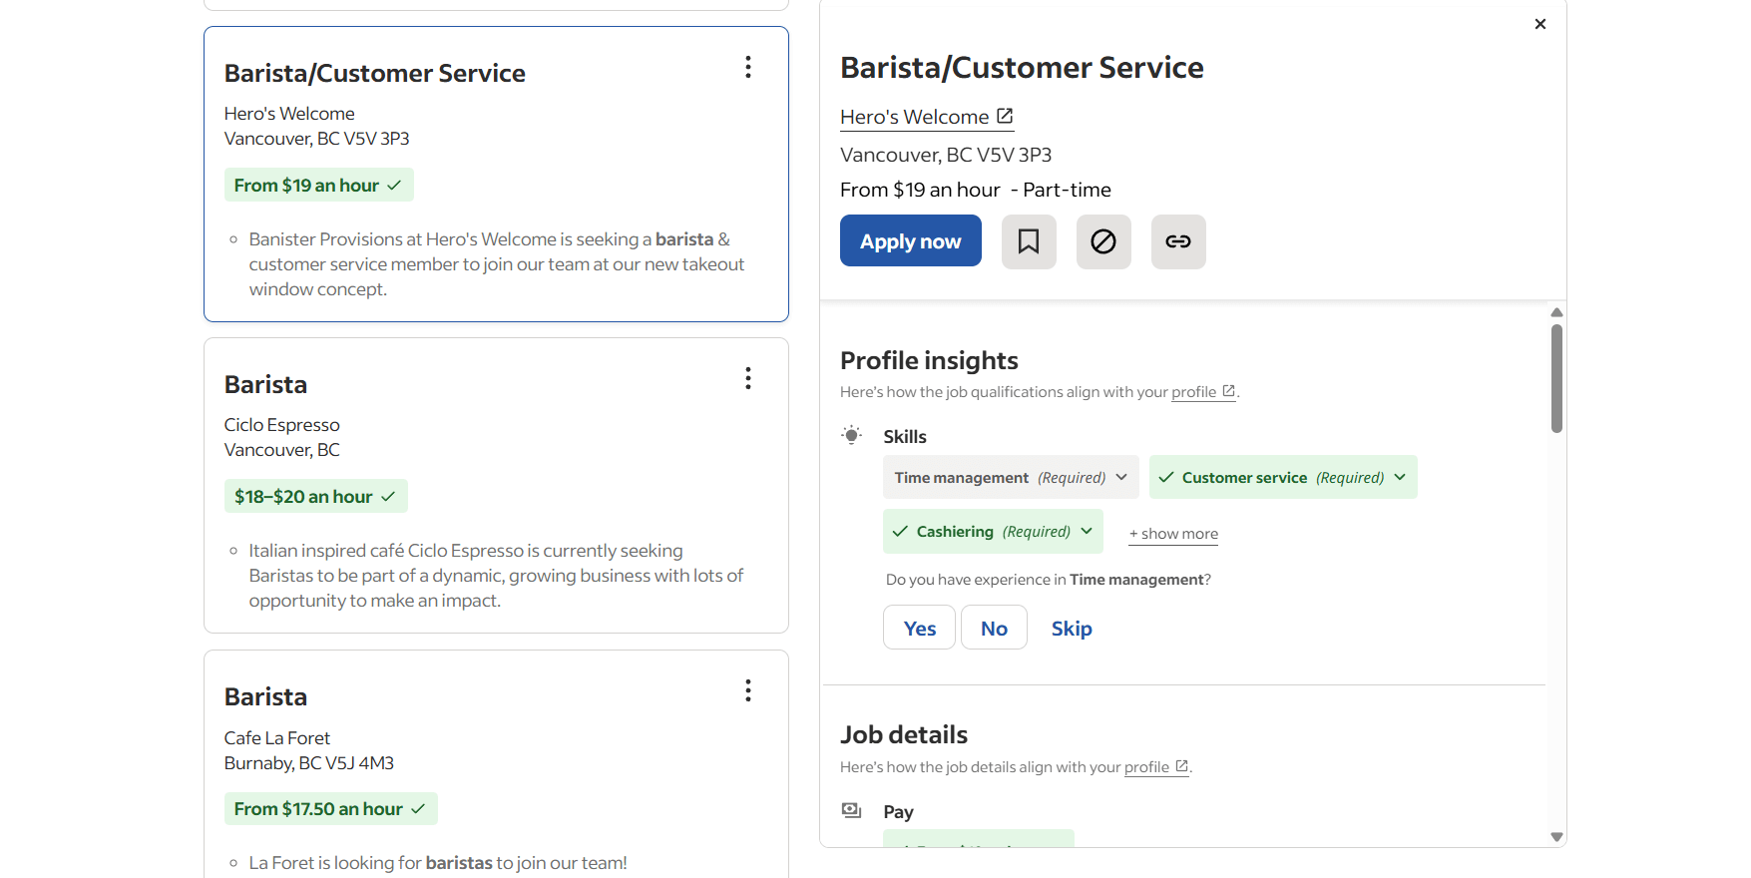1751x878 pixels.
Task: Click external icon next to Profile insights profile link
Action: click(x=1229, y=391)
